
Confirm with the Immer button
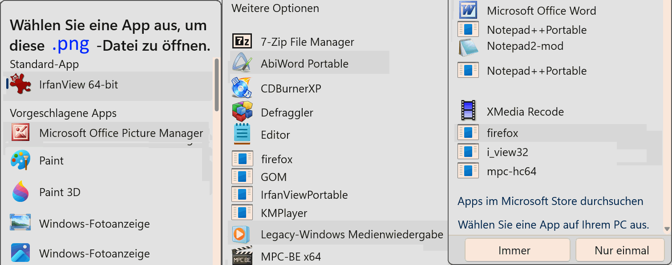click(x=517, y=249)
